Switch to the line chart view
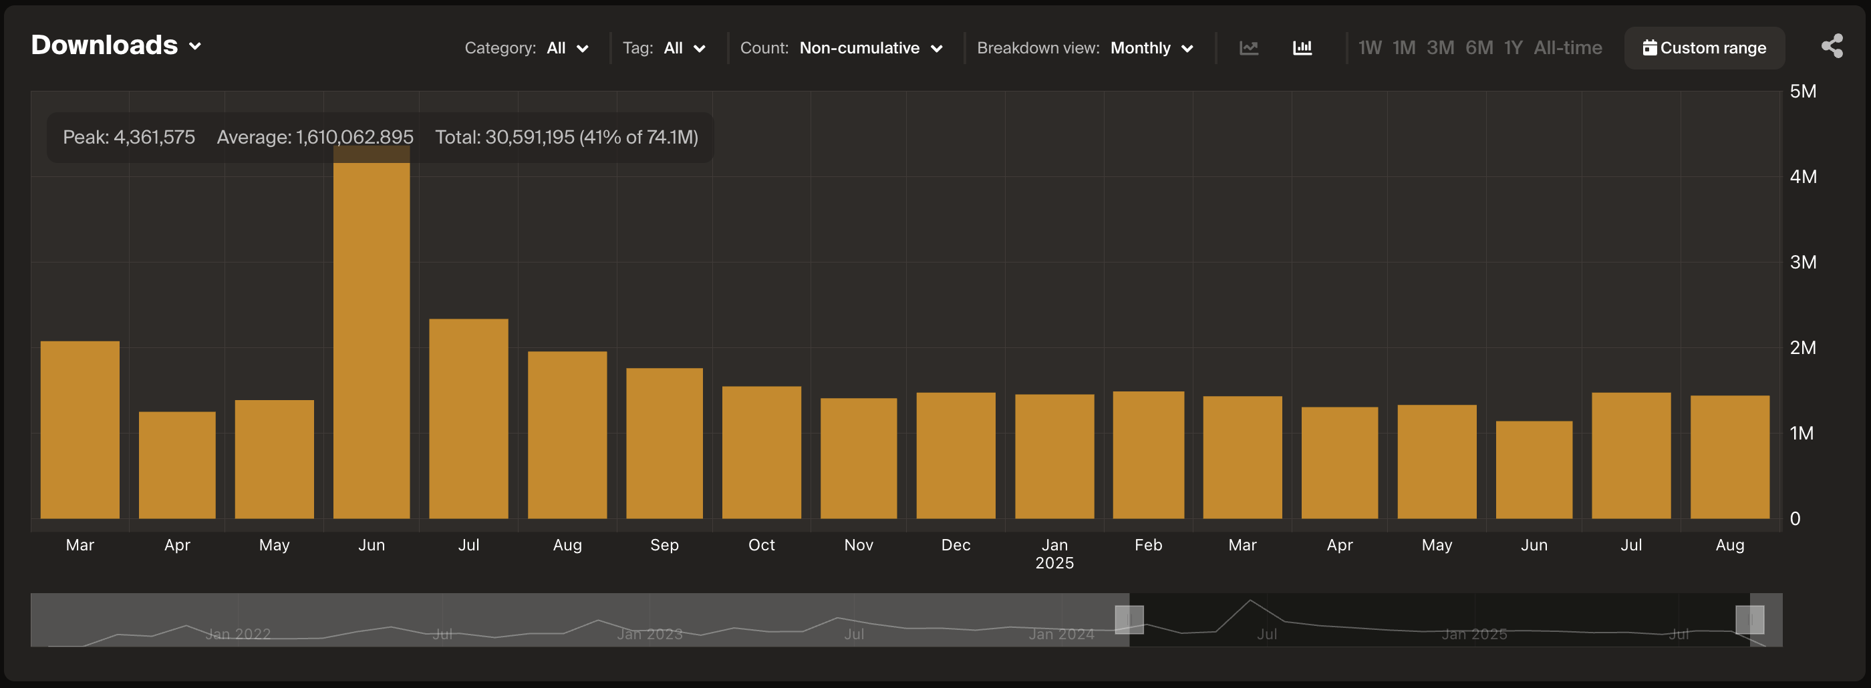The width and height of the screenshot is (1871, 688). point(1248,47)
